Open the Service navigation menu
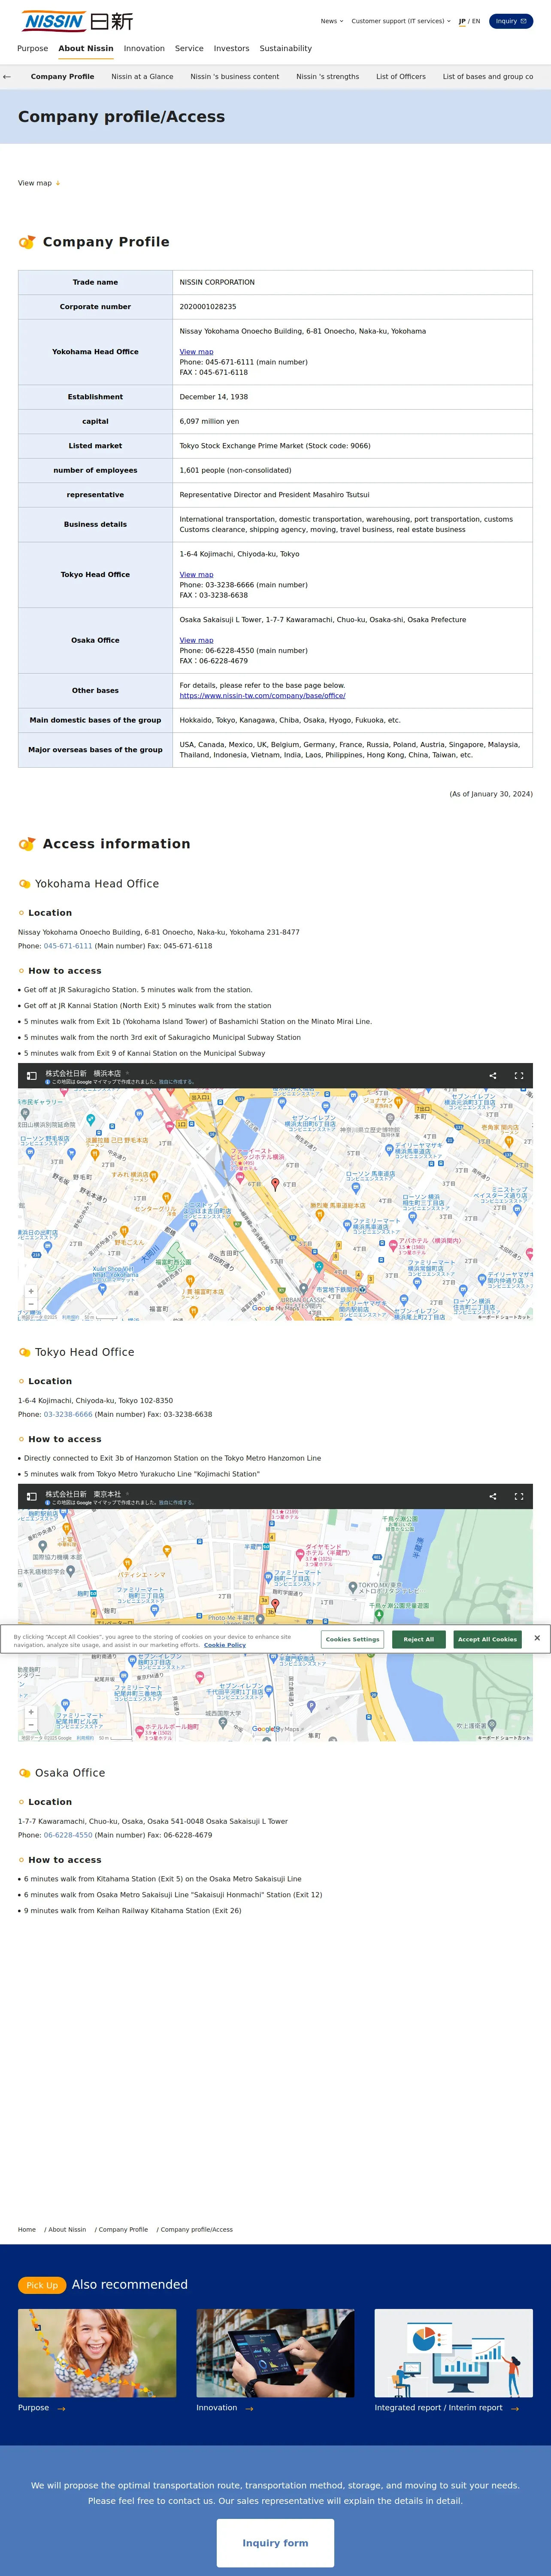The image size is (551, 2576). coord(189,48)
